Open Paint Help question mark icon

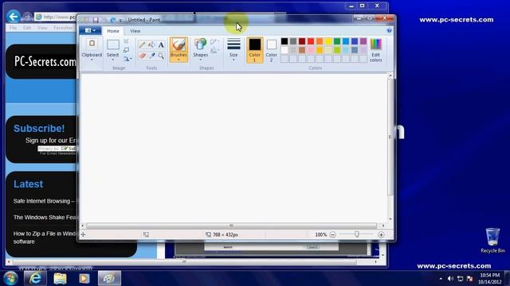click(389, 30)
